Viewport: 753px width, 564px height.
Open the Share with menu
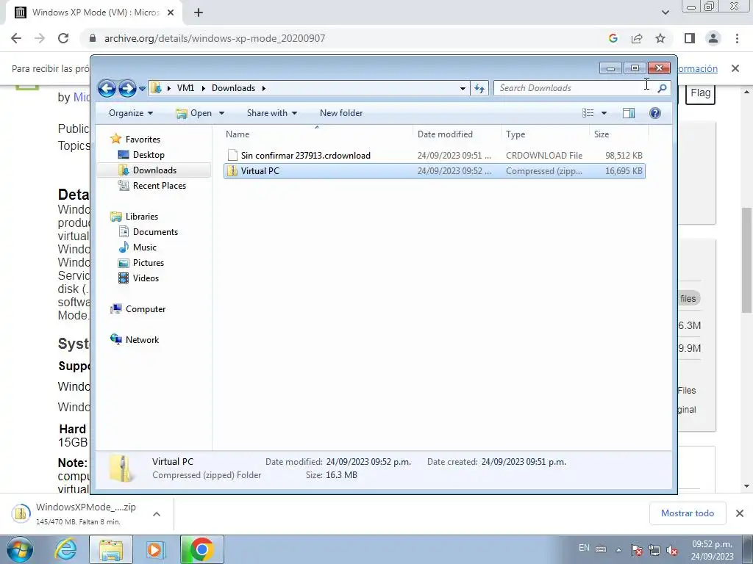pos(272,113)
